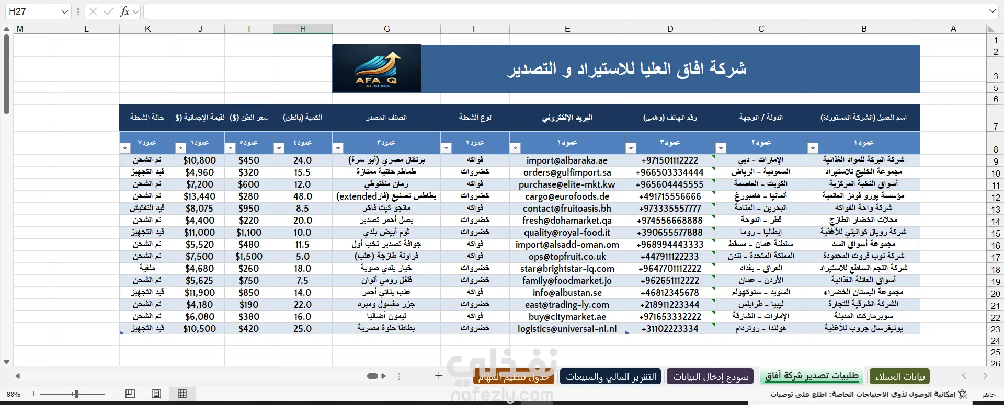Open the التقرير المالي والمبيعات sheet tab

[611, 376]
